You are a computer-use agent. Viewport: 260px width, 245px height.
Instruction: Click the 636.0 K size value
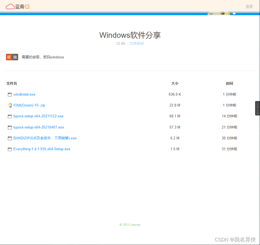tap(175, 94)
